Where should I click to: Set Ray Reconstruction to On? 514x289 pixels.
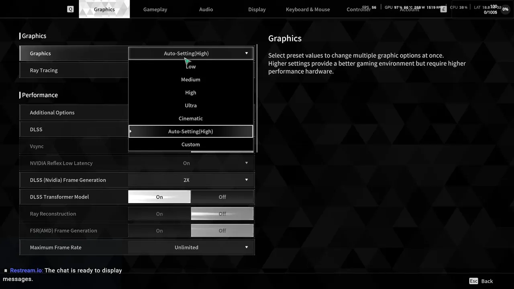pos(159,214)
